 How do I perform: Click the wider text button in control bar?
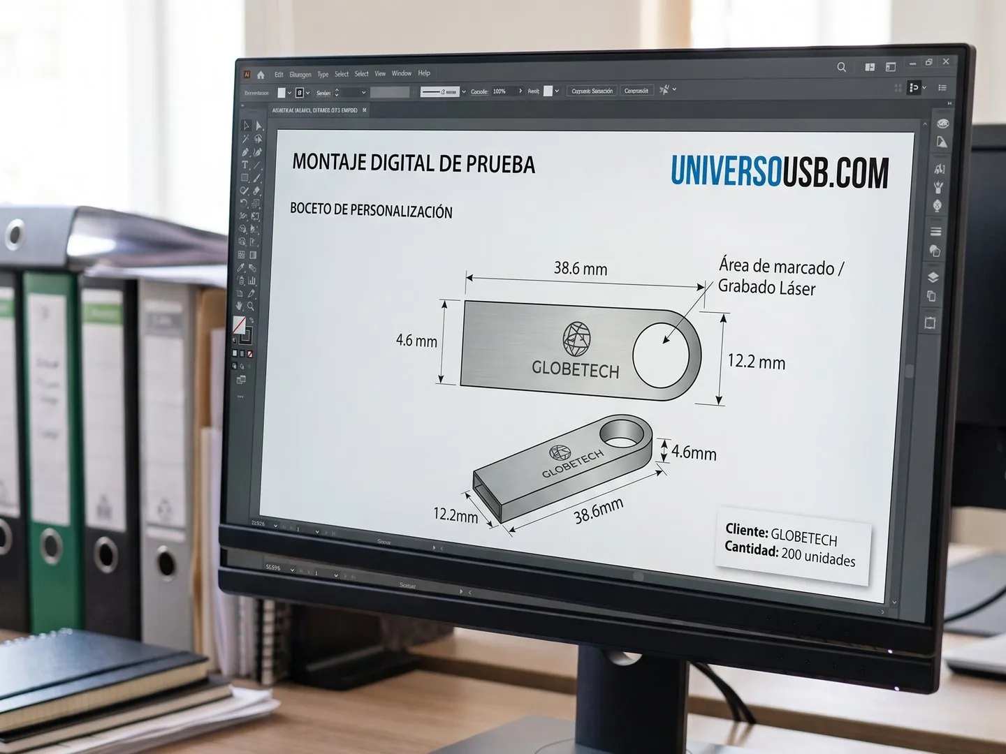click(x=592, y=91)
